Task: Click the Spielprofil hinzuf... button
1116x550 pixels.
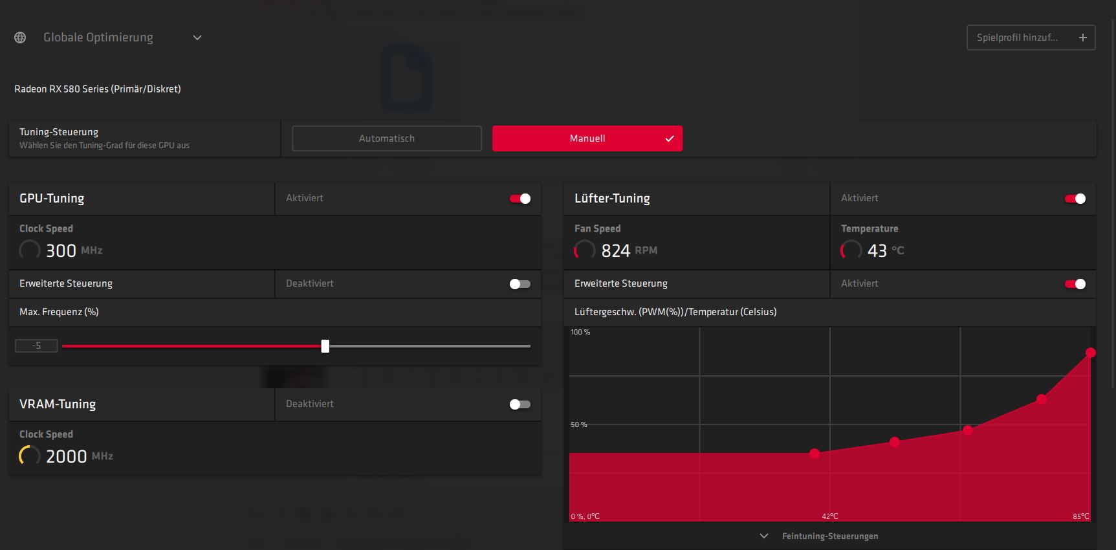Action: click(x=1031, y=38)
